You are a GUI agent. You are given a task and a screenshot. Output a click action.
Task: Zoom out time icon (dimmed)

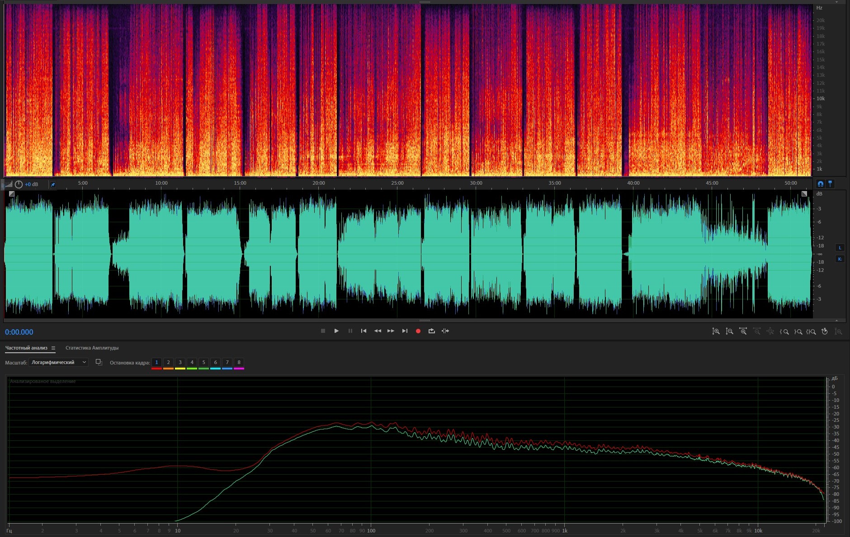[x=757, y=332]
